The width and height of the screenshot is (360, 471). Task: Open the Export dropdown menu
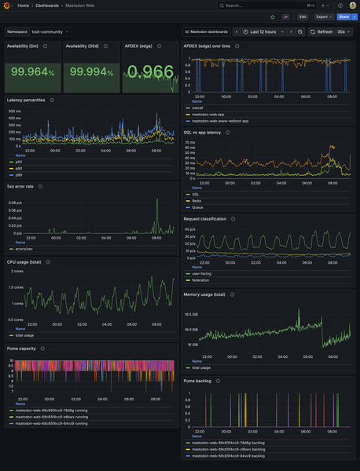(x=324, y=16)
